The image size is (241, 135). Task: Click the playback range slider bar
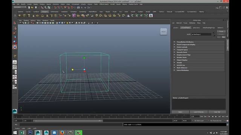pos(68,121)
